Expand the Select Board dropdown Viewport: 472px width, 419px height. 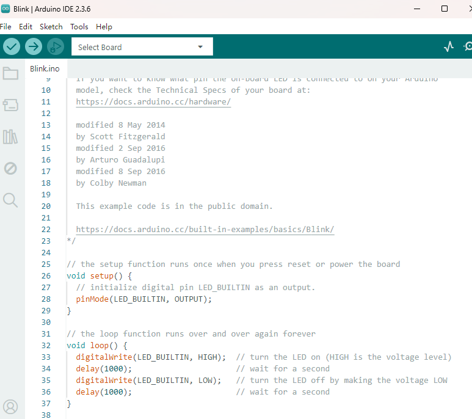(142, 46)
